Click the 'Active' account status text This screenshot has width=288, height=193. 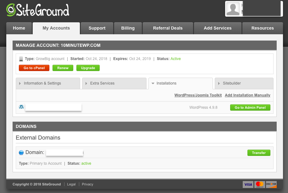(175, 59)
